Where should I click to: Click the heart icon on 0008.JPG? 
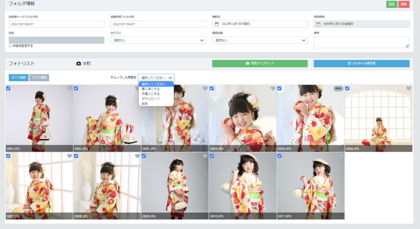(137, 156)
